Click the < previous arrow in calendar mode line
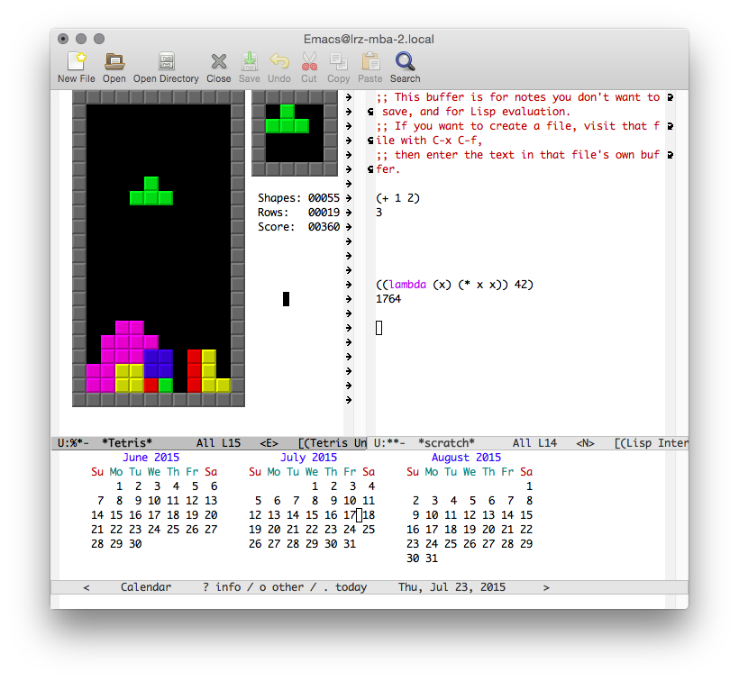 (x=87, y=587)
